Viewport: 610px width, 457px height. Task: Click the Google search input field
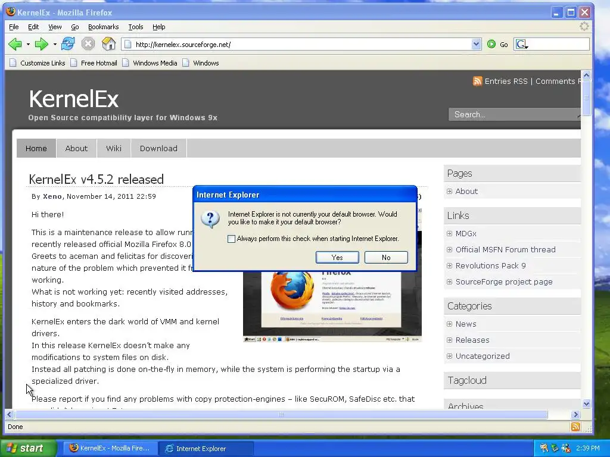click(x=559, y=44)
